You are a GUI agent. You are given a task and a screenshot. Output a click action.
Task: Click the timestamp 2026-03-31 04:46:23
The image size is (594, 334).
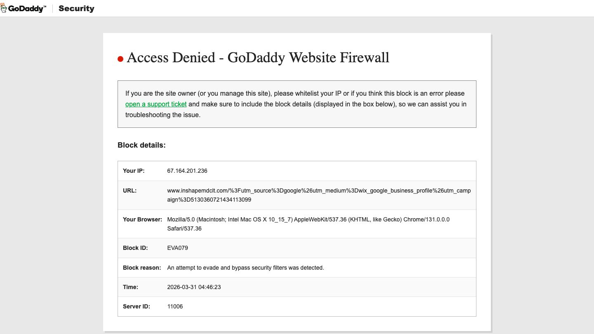[194, 287]
